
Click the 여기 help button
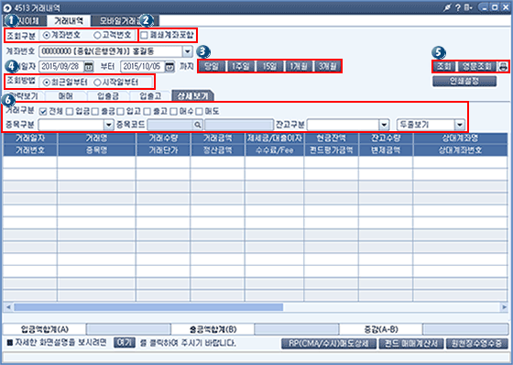click(x=125, y=343)
